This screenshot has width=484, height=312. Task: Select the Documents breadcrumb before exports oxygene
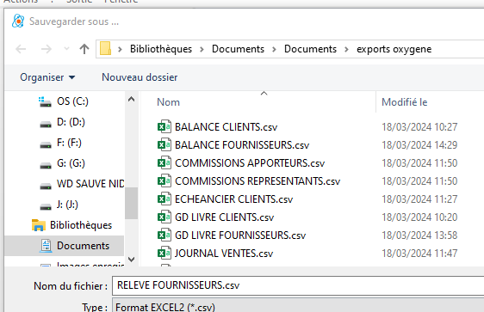click(x=310, y=49)
